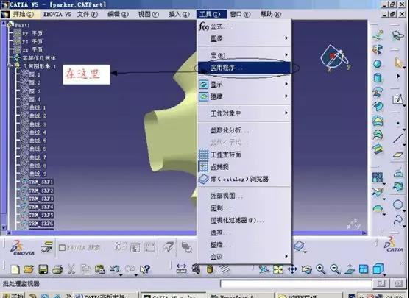410x298 pixels.
Task: Choose 实用程序... from the Tools menu
Action: click(244, 68)
